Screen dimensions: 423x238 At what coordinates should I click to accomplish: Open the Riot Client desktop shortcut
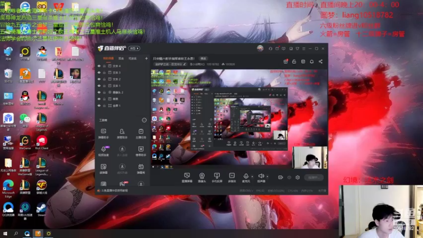click(42, 142)
